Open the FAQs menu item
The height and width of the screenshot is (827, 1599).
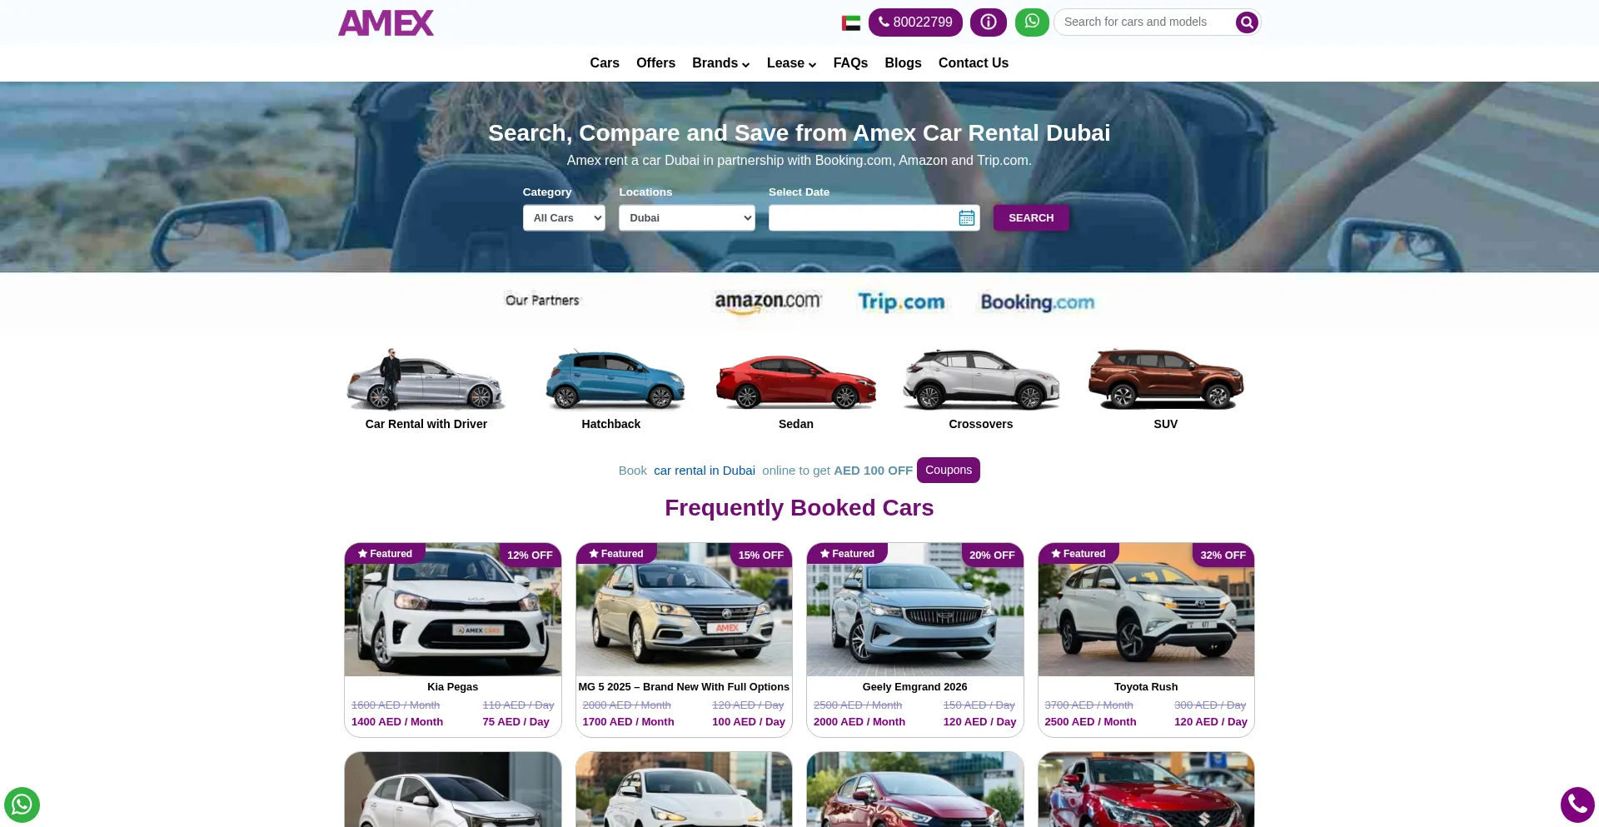point(850,63)
